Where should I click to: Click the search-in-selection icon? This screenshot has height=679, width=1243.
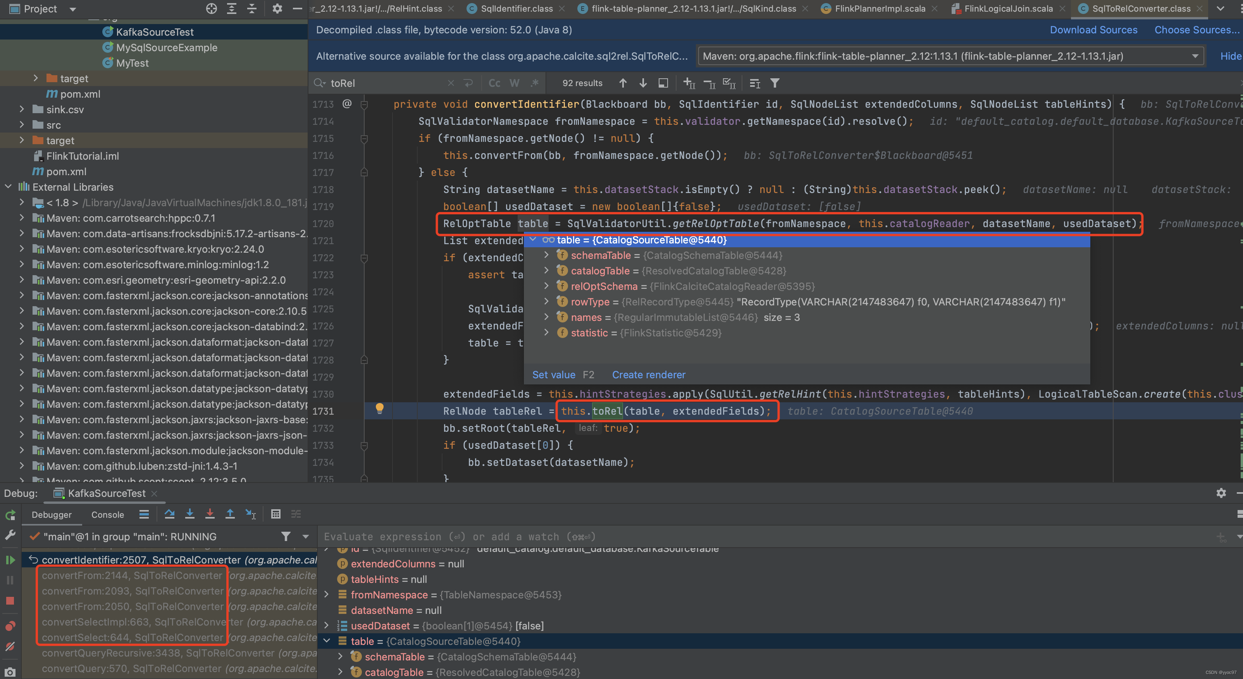tap(663, 83)
